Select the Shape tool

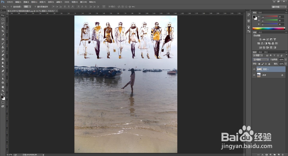(x=3, y=82)
